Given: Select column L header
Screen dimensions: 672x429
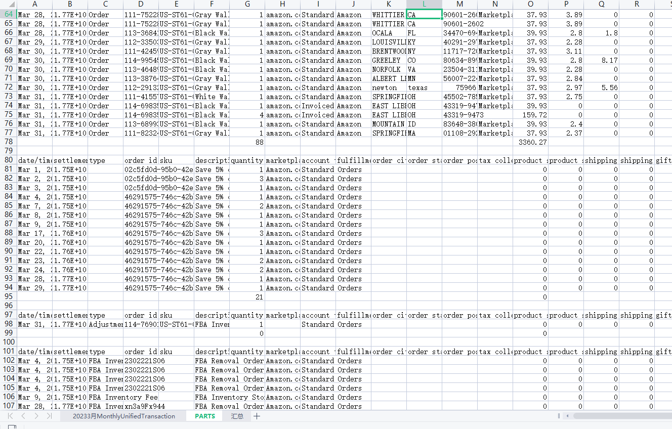Looking at the screenshot, I should 424,4.
